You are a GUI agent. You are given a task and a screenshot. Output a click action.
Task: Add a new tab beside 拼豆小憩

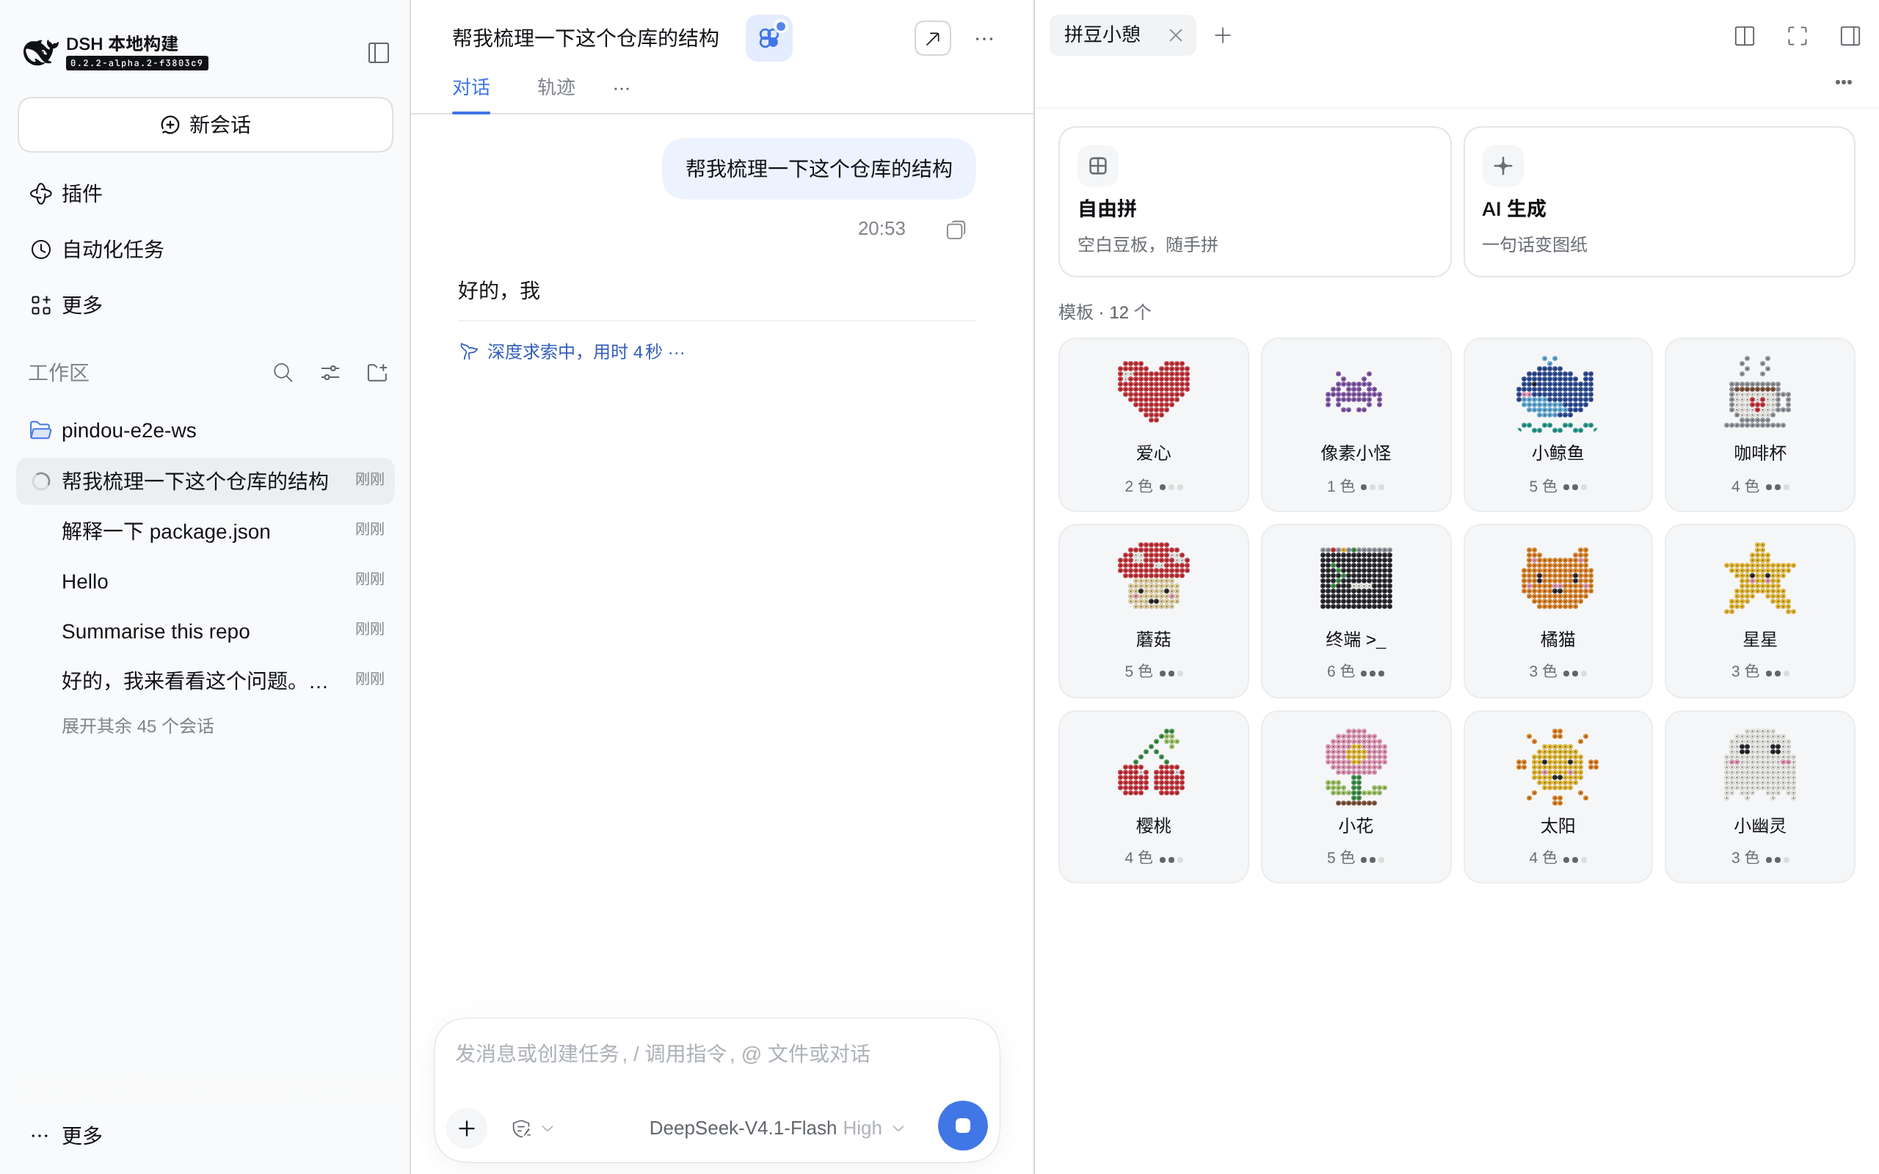[1222, 35]
